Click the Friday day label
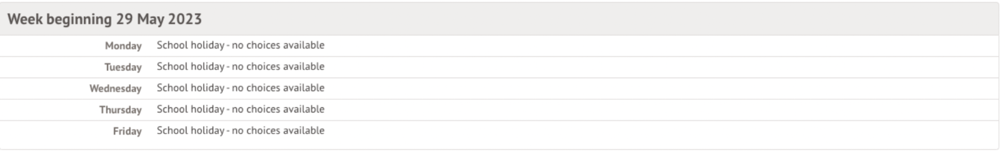 click(x=127, y=131)
